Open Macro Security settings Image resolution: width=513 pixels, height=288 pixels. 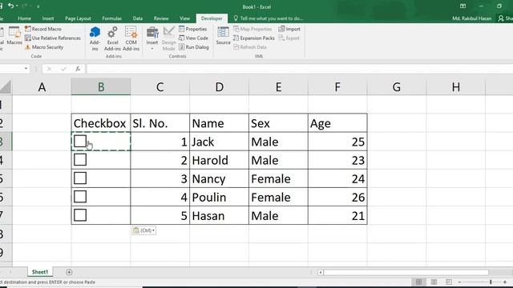point(44,47)
